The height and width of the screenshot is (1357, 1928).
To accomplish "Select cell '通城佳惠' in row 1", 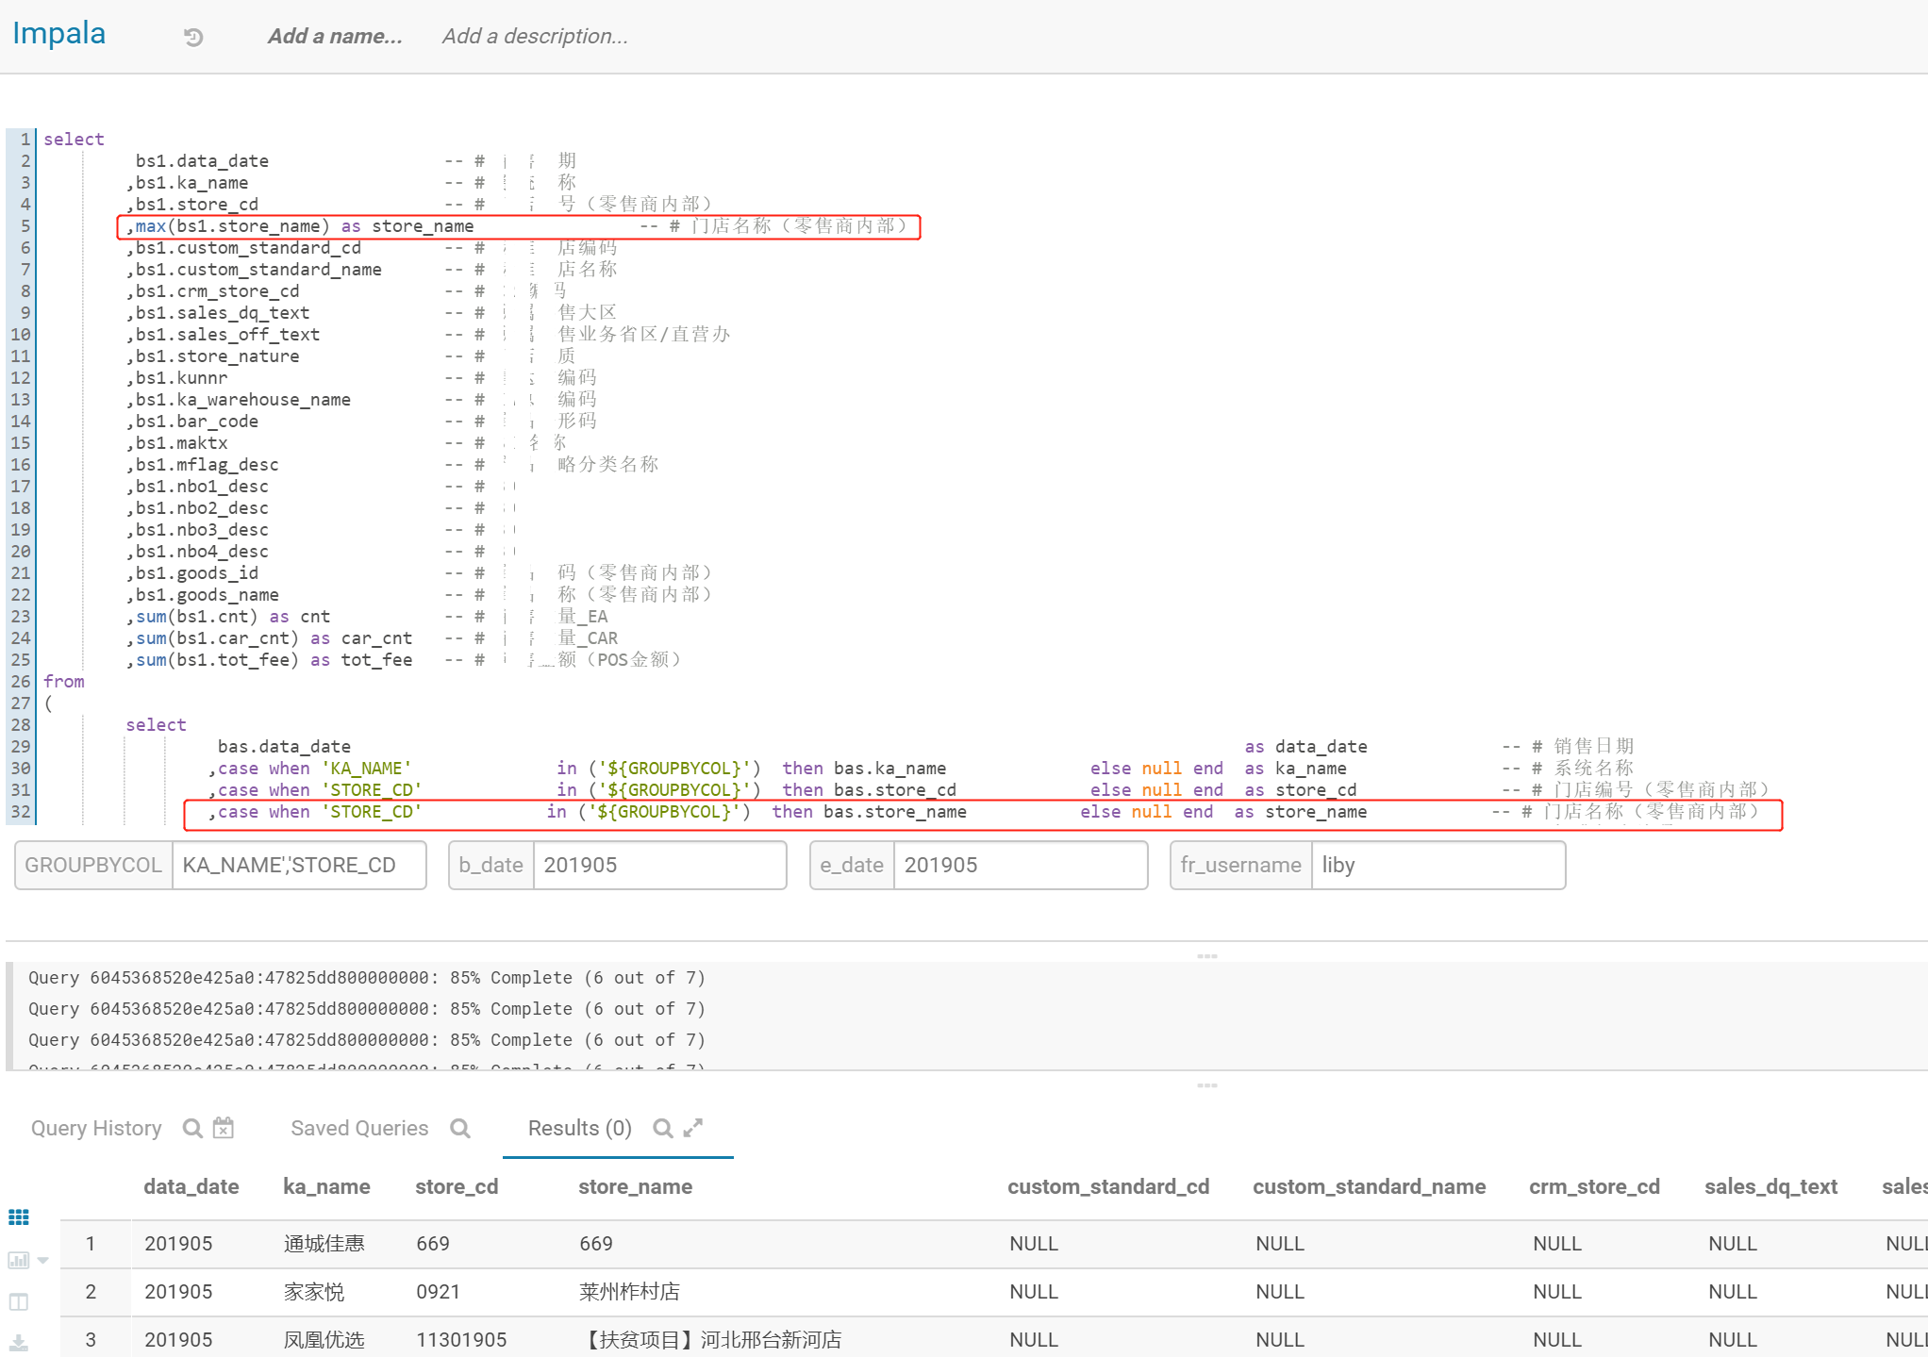I will point(324,1244).
